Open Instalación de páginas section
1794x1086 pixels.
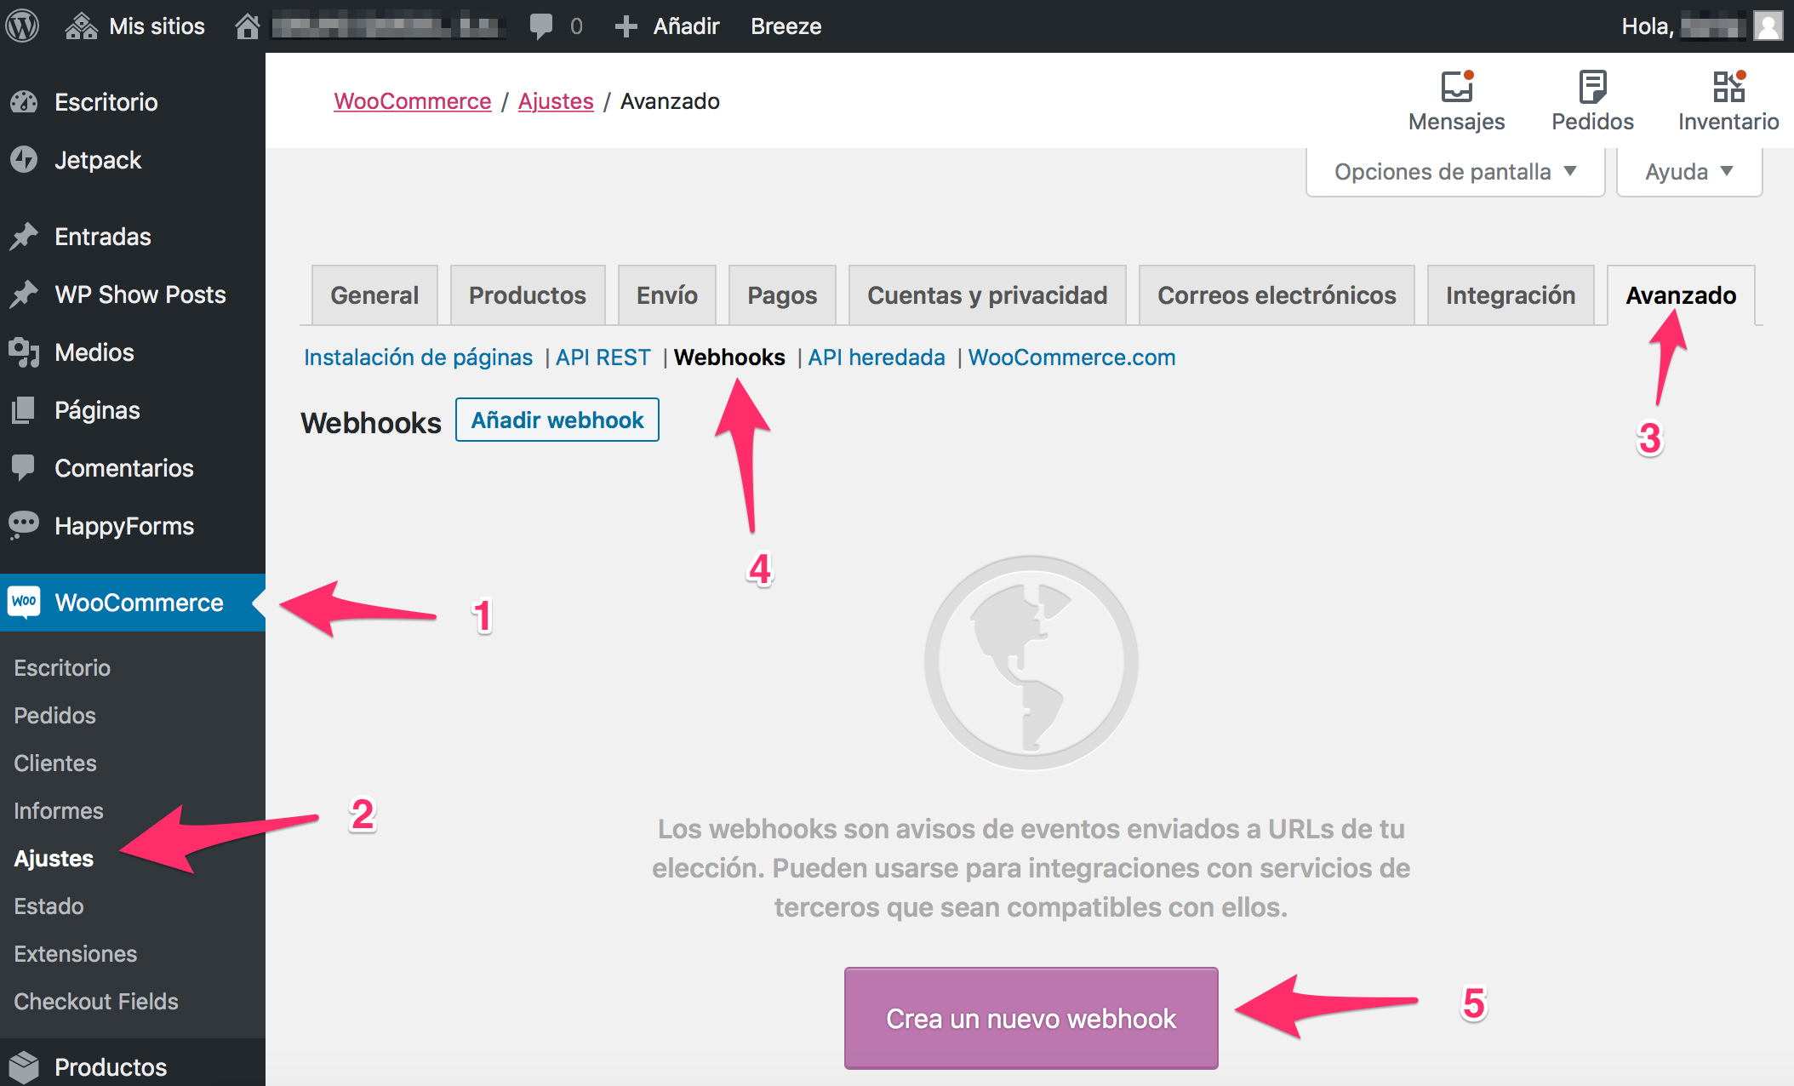(x=418, y=357)
